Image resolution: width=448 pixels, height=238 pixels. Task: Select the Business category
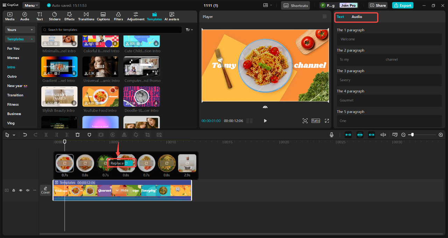tap(14, 114)
